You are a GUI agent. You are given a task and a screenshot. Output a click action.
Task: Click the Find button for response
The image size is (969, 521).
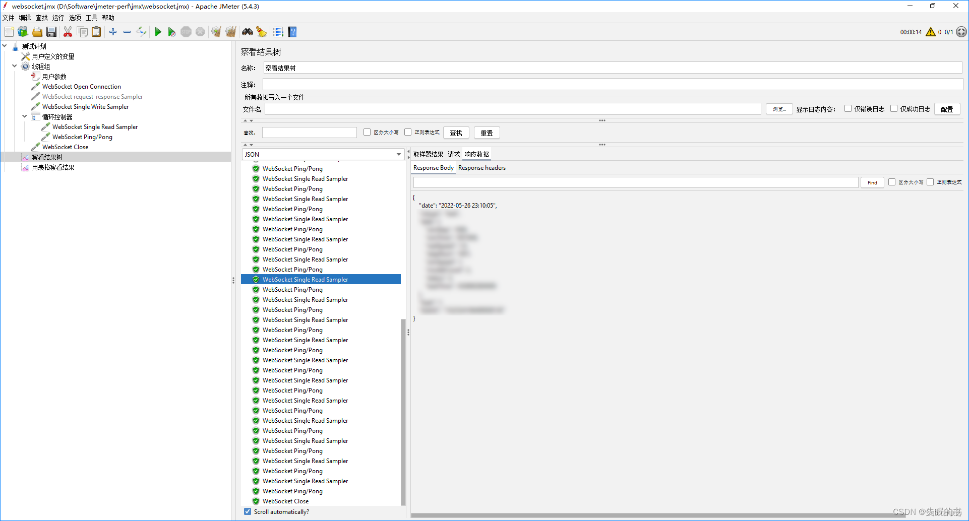(872, 182)
